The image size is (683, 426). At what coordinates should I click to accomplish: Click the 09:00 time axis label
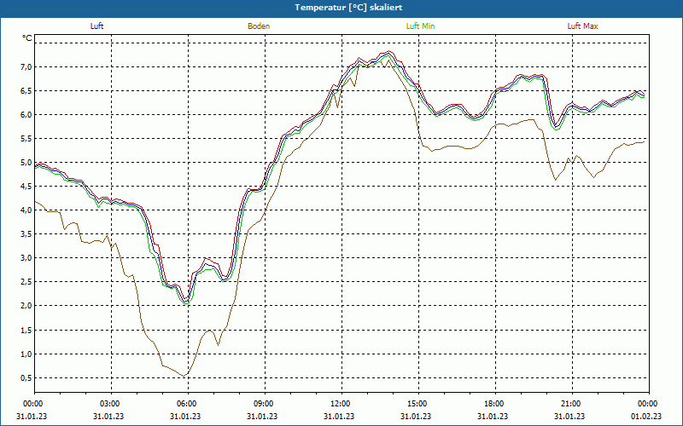click(x=265, y=404)
